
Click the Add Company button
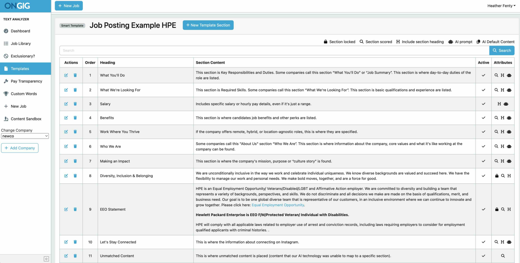tap(20, 148)
